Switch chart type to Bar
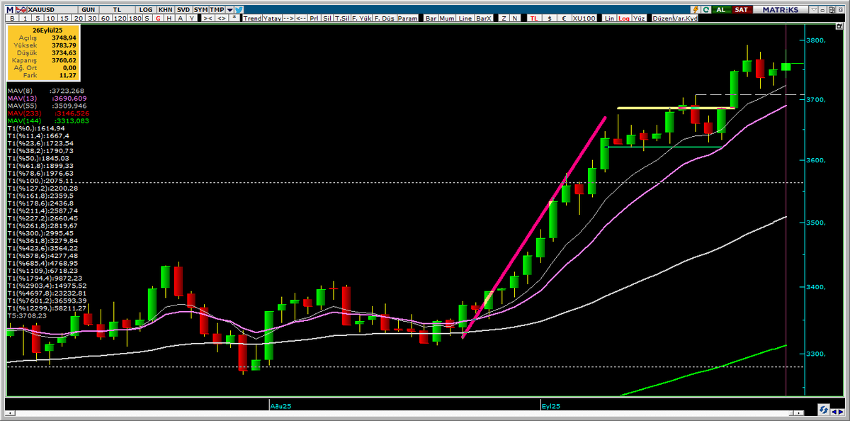 [x=431, y=18]
